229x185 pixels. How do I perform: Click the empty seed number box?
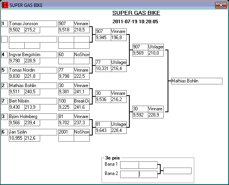(4, 39)
